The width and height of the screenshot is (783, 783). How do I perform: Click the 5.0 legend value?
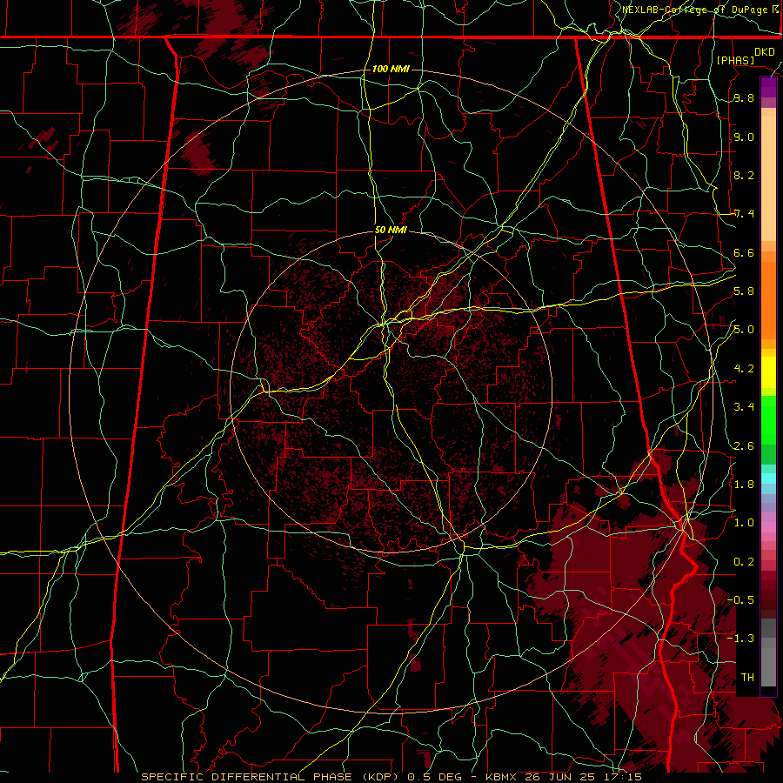744,330
